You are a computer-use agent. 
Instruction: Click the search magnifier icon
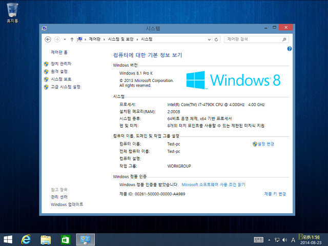(x=284, y=39)
